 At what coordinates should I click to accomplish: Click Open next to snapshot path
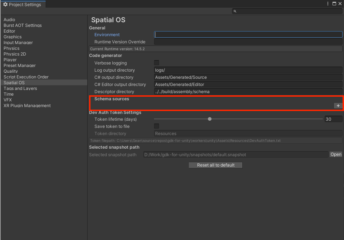tap(336, 154)
